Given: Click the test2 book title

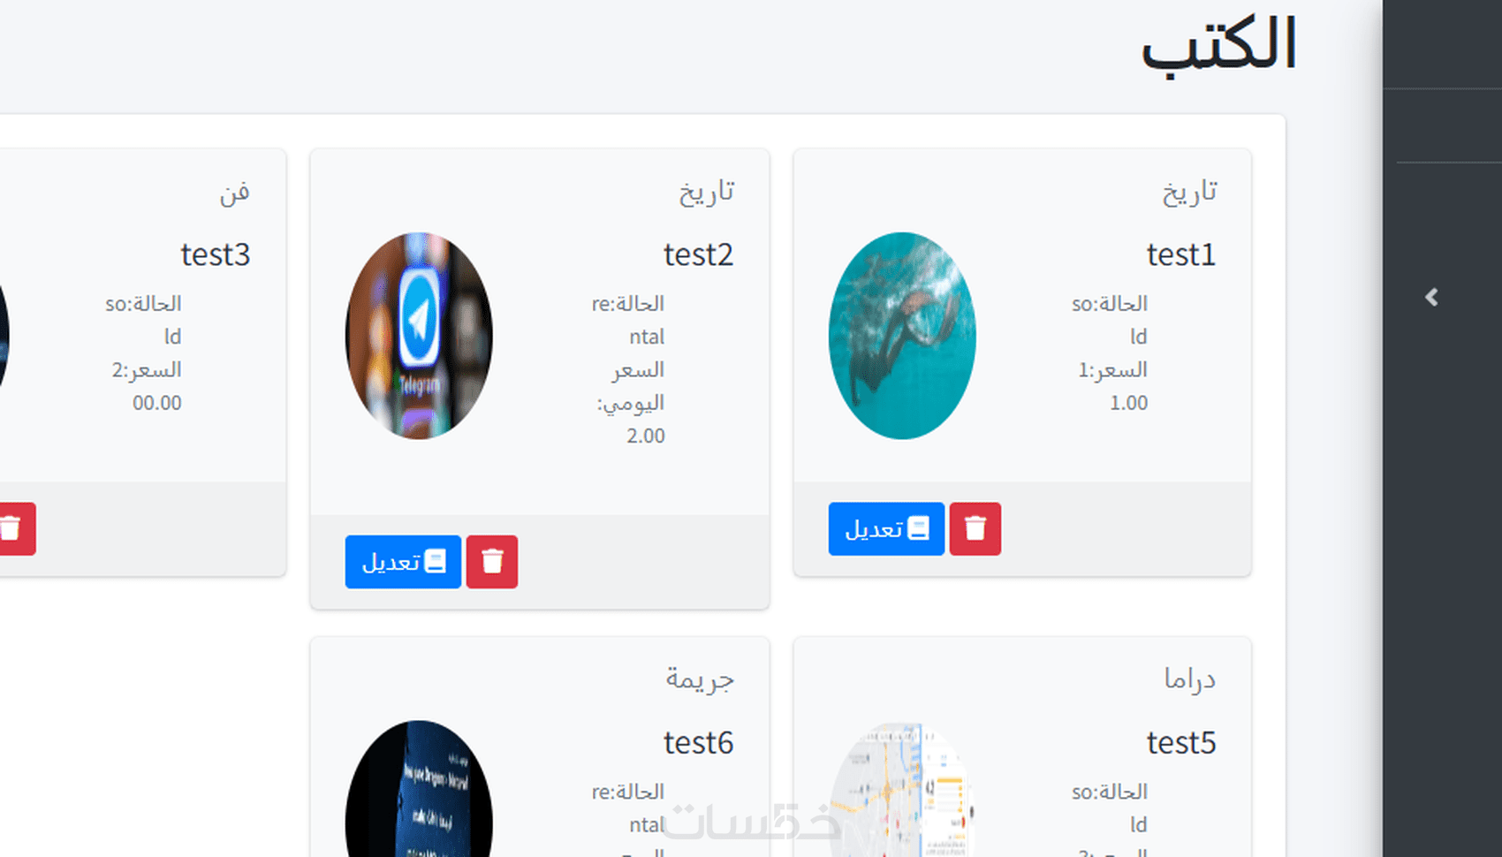Looking at the screenshot, I should [x=698, y=254].
